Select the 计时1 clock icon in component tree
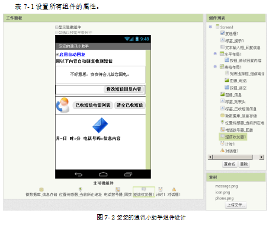The image size is (269, 229). [222, 144]
